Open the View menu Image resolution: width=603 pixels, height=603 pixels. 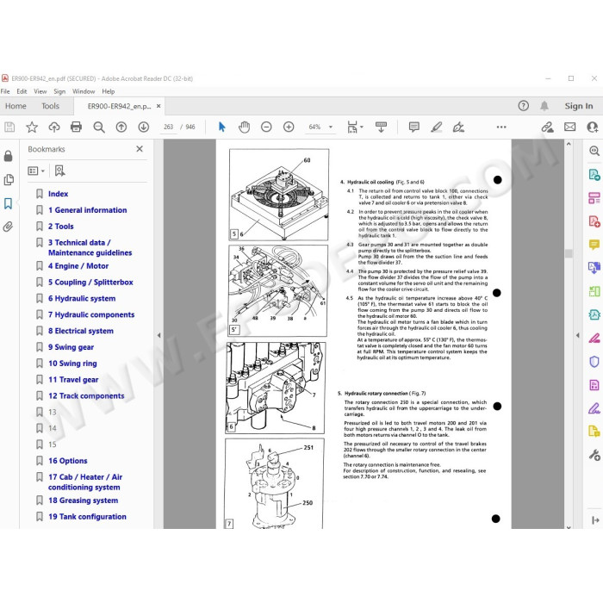pyautogui.click(x=40, y=91)
